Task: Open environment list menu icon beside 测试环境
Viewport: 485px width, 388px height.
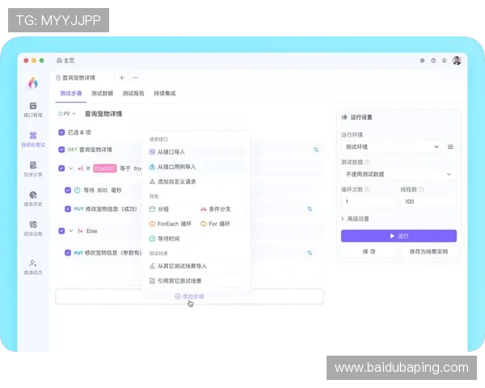Action: (450, 146)
